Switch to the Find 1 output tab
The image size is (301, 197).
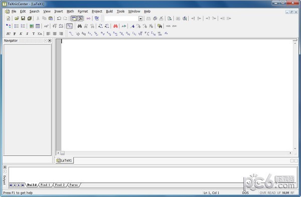[x=45, y=185]
